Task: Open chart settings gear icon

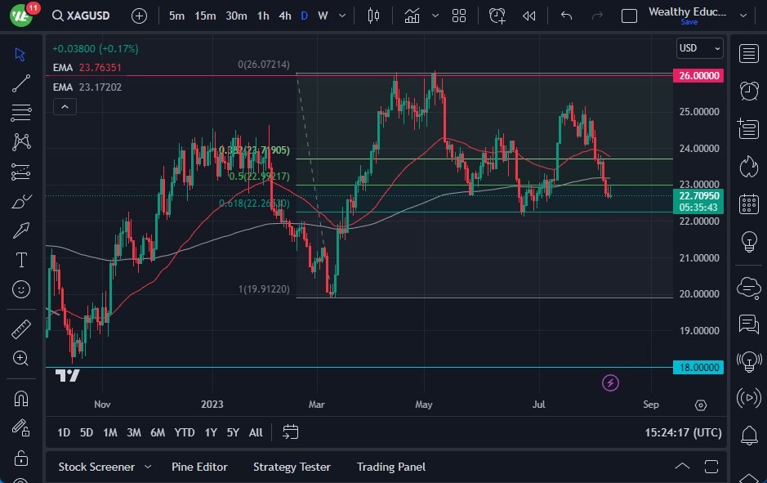Action: (x=700, y=405)
